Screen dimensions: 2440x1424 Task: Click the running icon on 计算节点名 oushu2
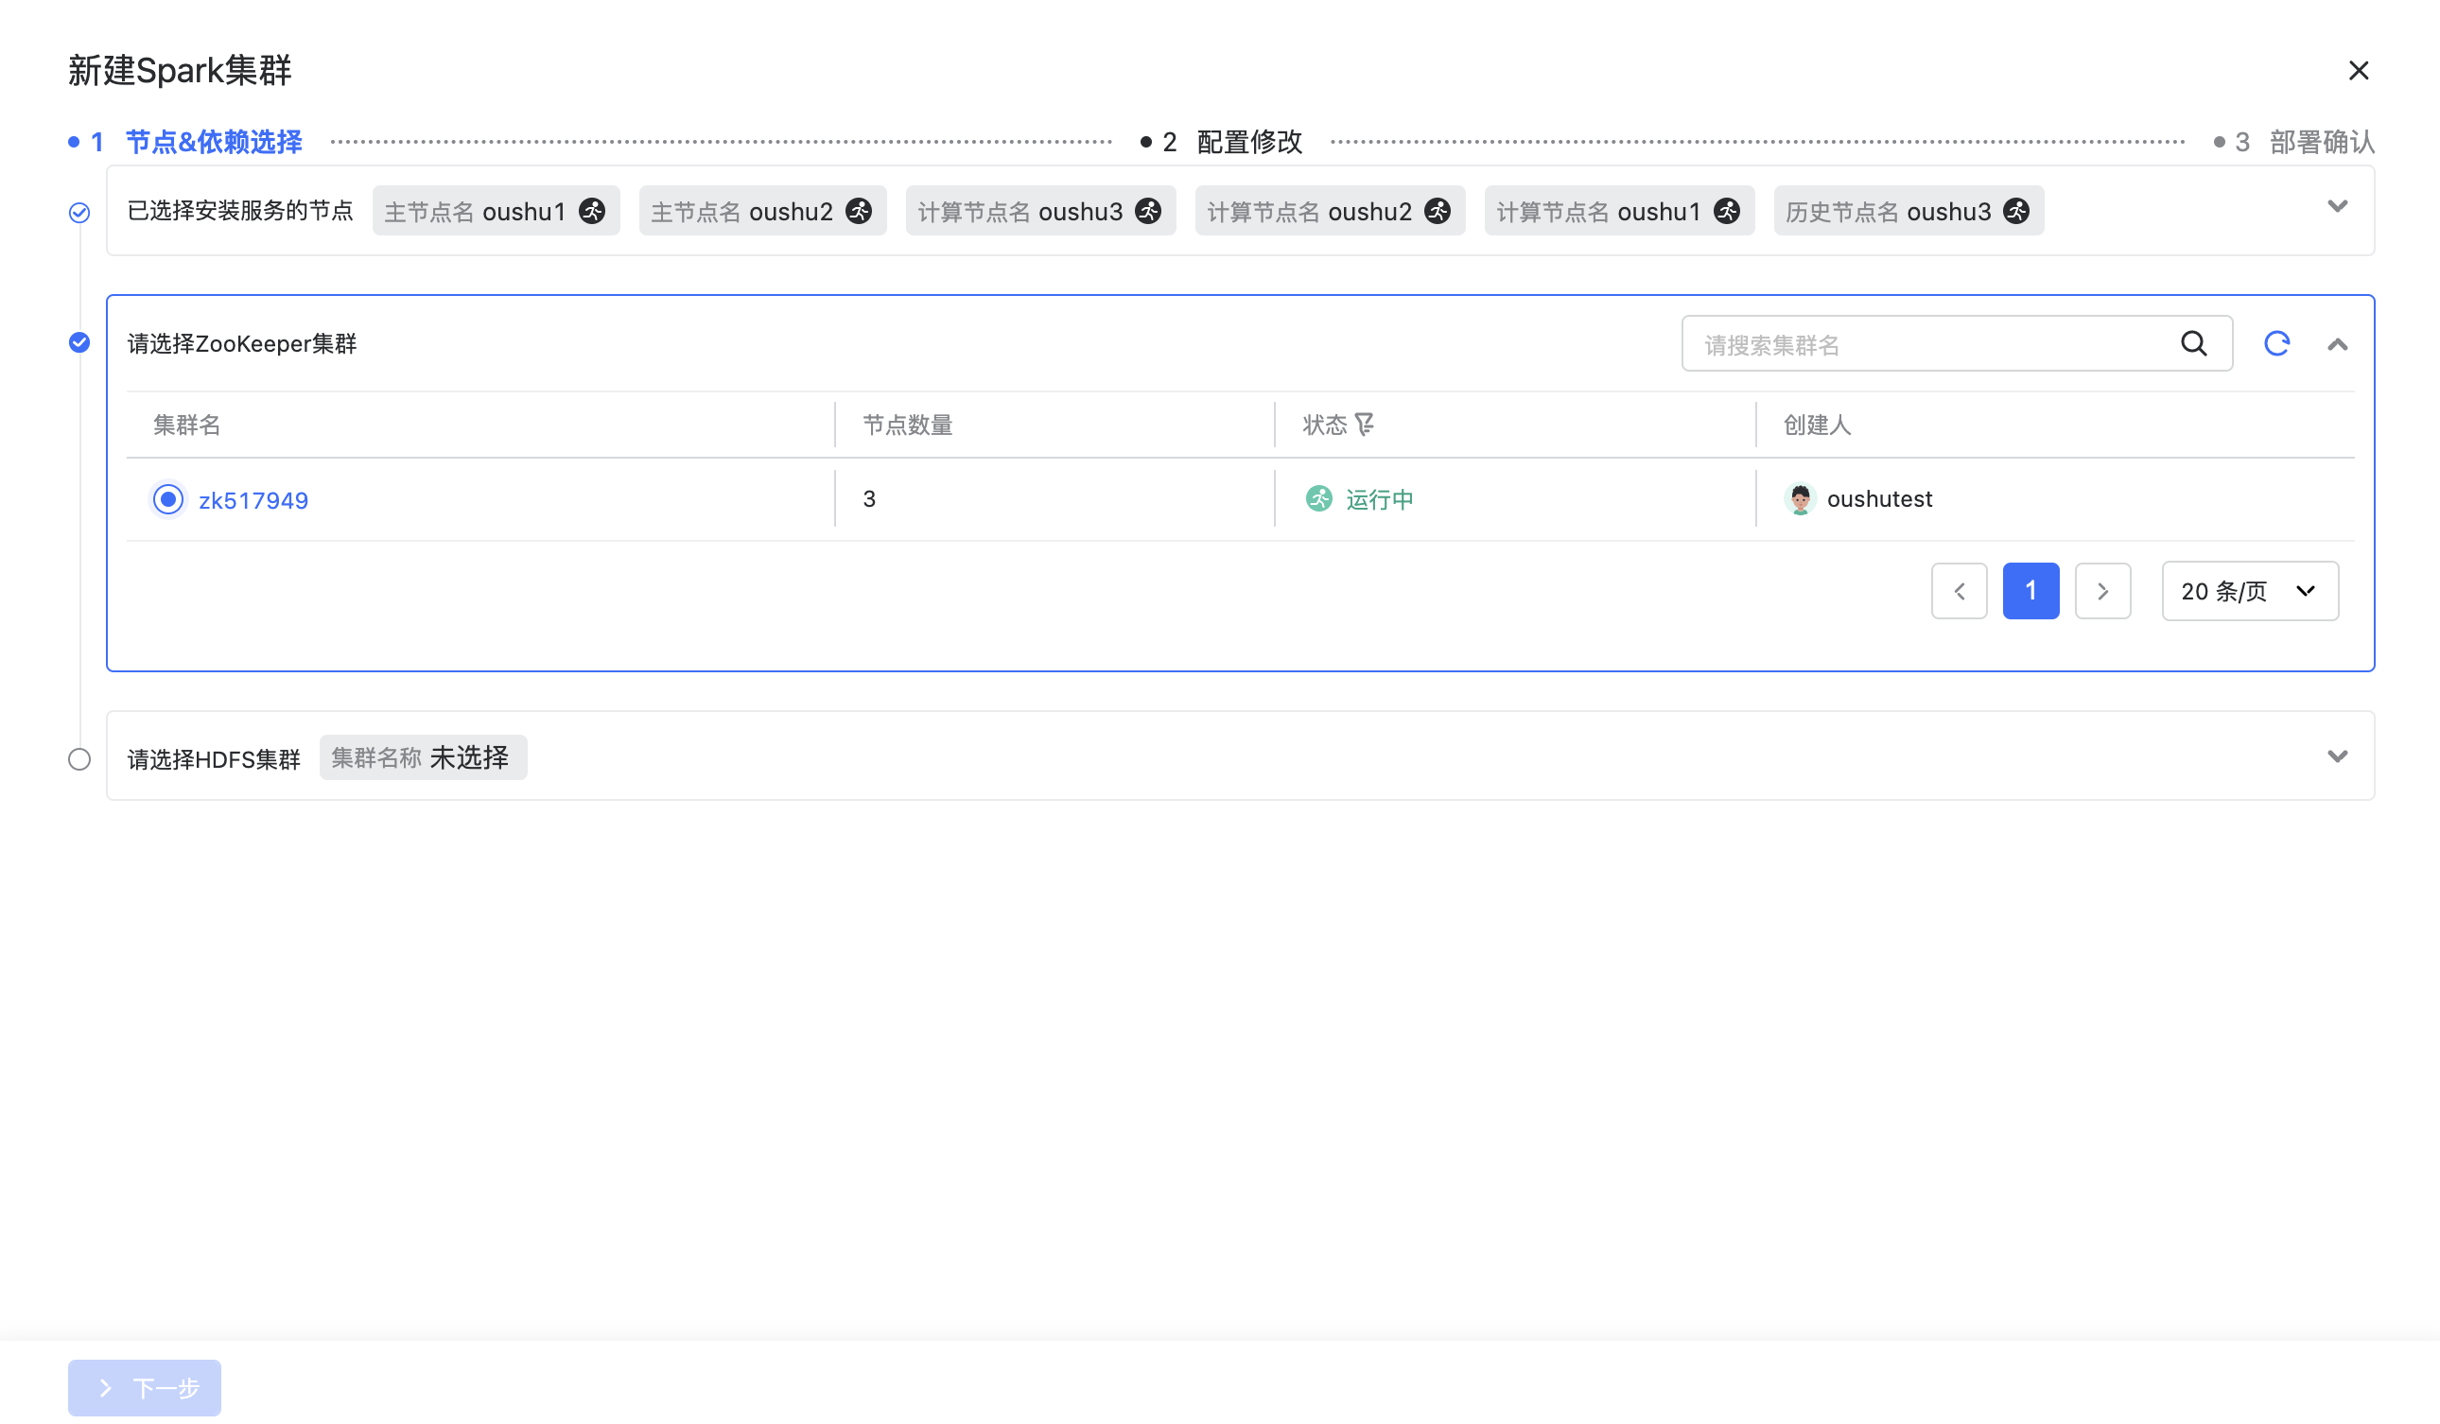coord(1438,211)
